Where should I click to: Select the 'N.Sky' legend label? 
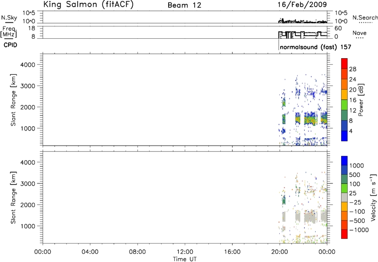pos(9,17)
